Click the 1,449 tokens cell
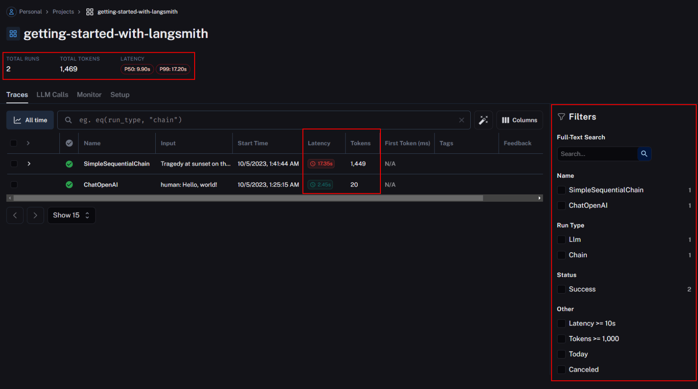 click(x=358, y=164)
